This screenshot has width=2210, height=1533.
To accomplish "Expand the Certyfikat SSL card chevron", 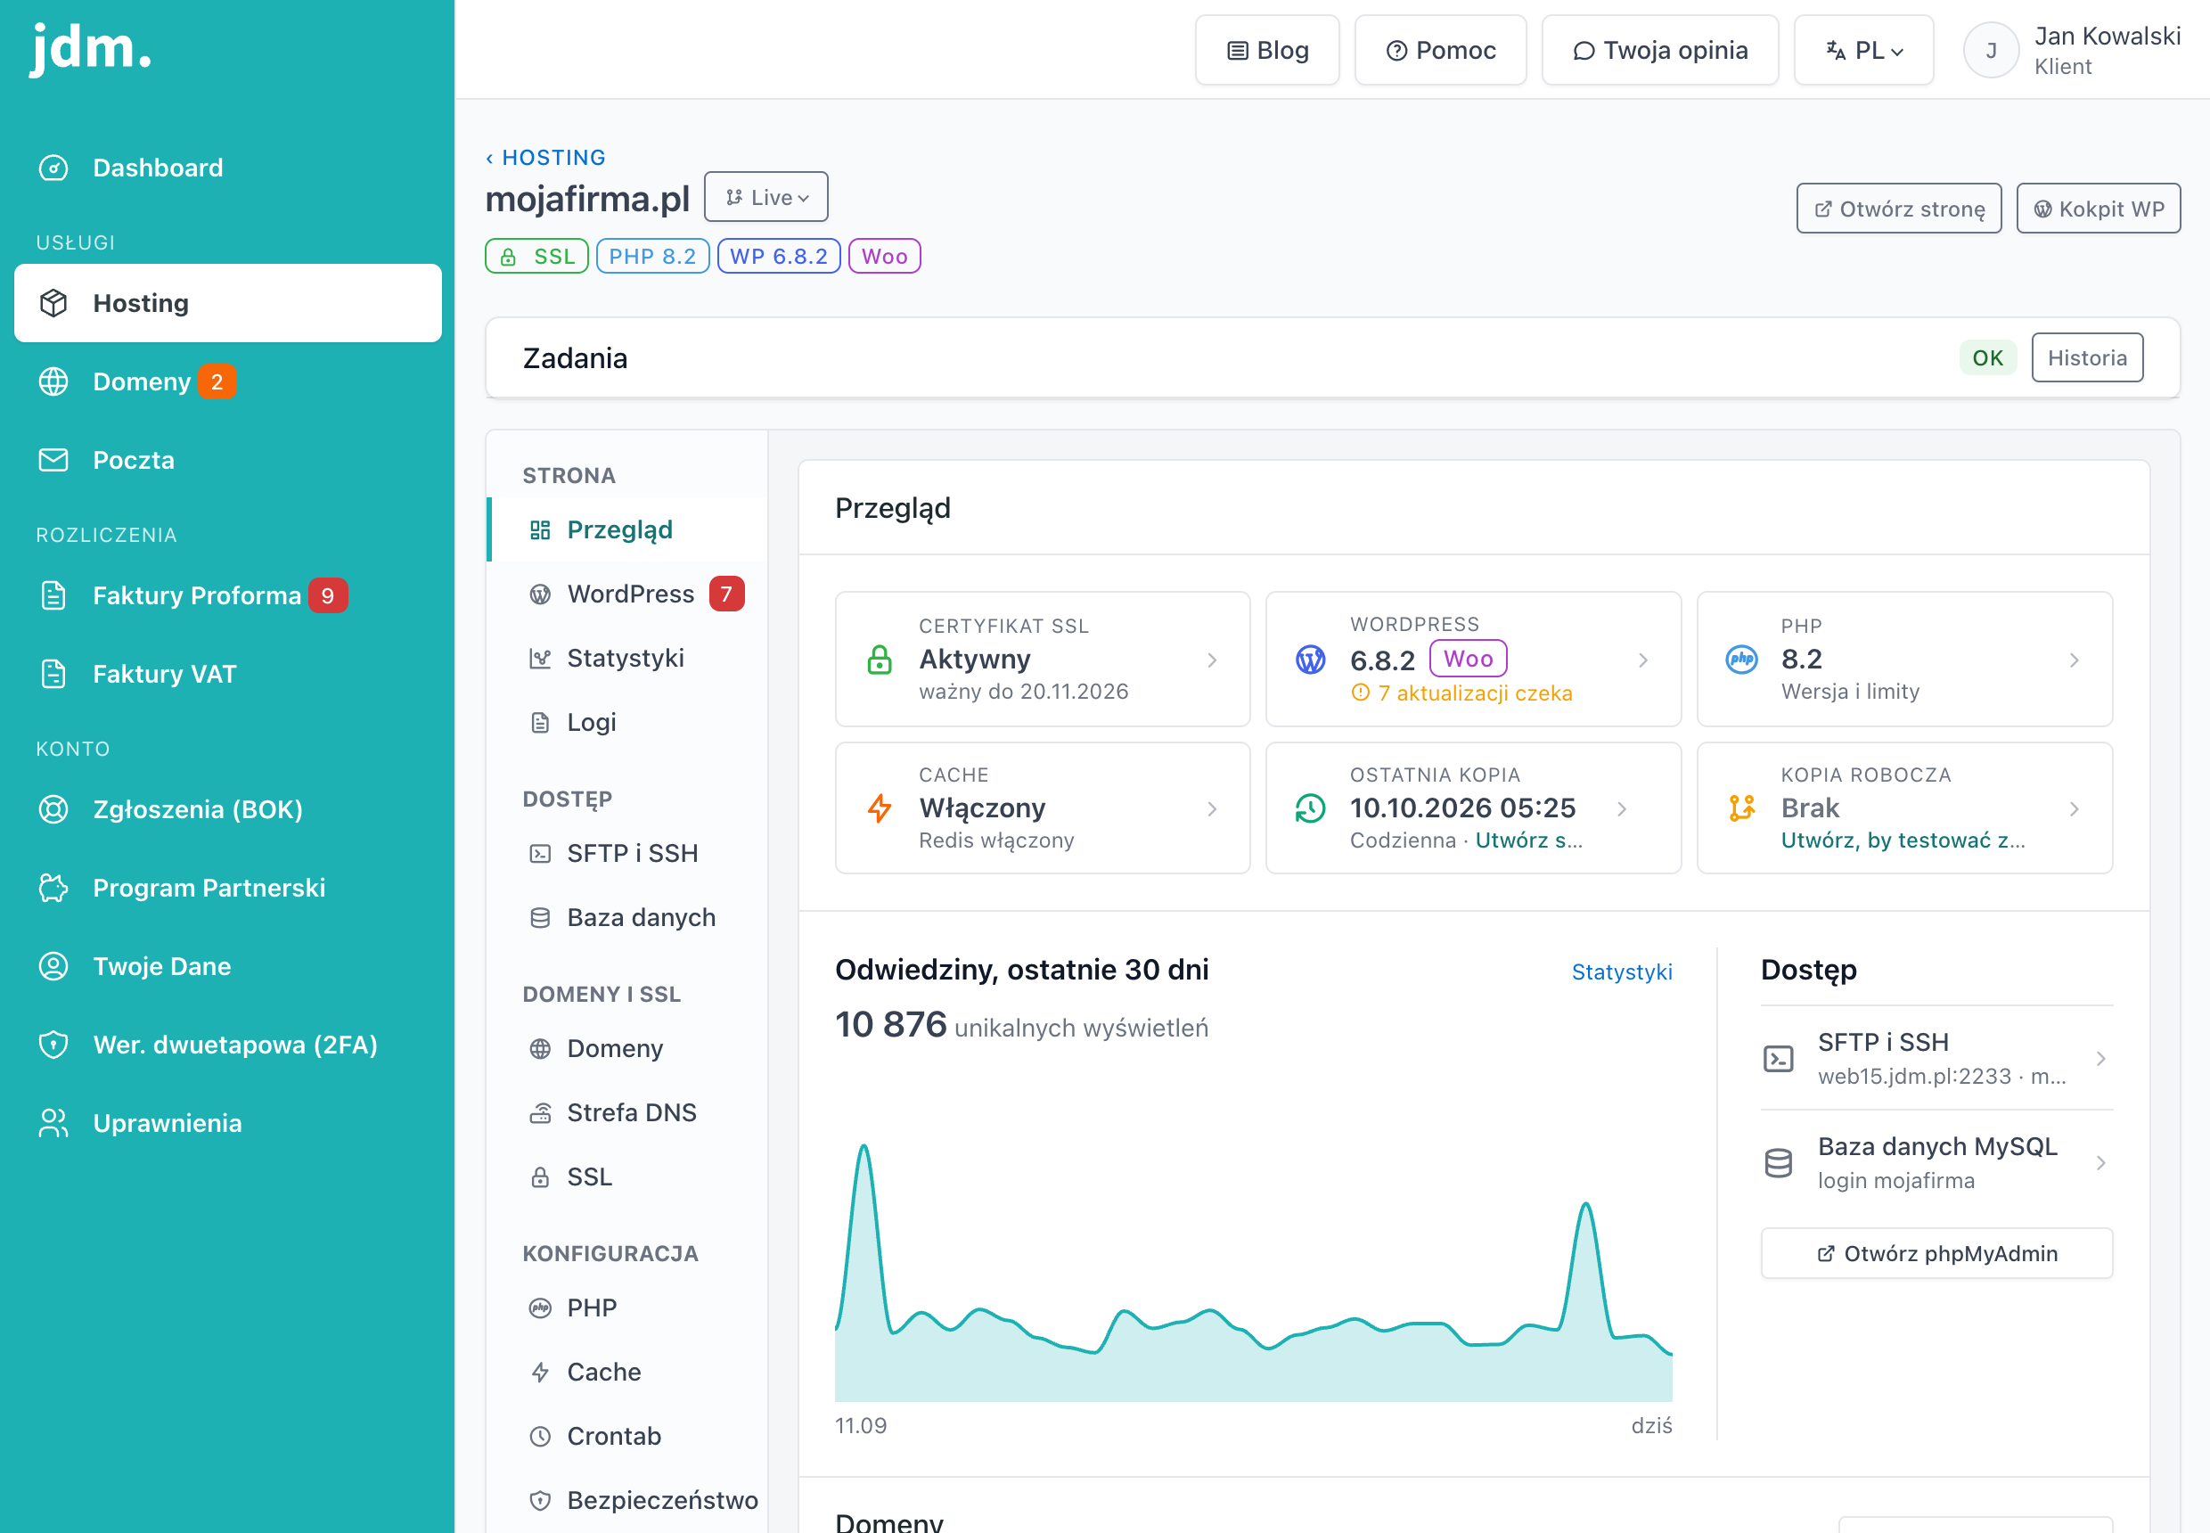I will click(x=1212, y=660).
